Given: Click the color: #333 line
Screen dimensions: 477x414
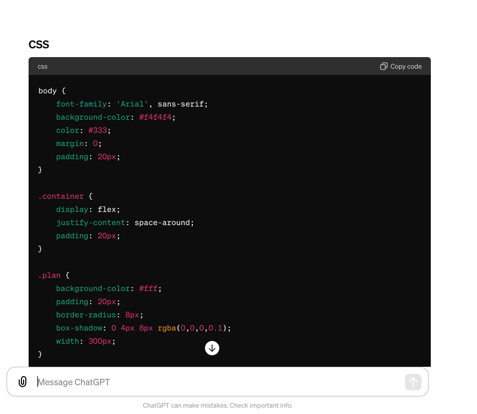Looking at the screenshot, I should click(84, 130).
